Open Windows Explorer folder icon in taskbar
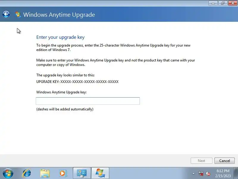 (45, 173)
